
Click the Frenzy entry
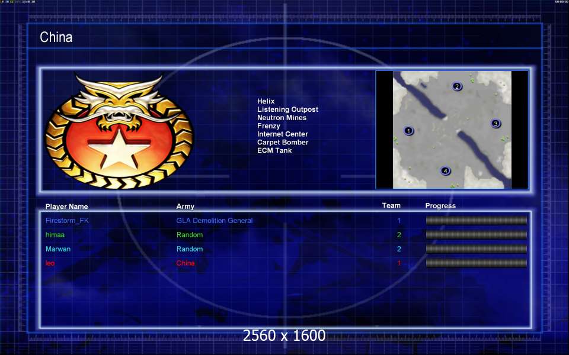(x=268, y=126)
